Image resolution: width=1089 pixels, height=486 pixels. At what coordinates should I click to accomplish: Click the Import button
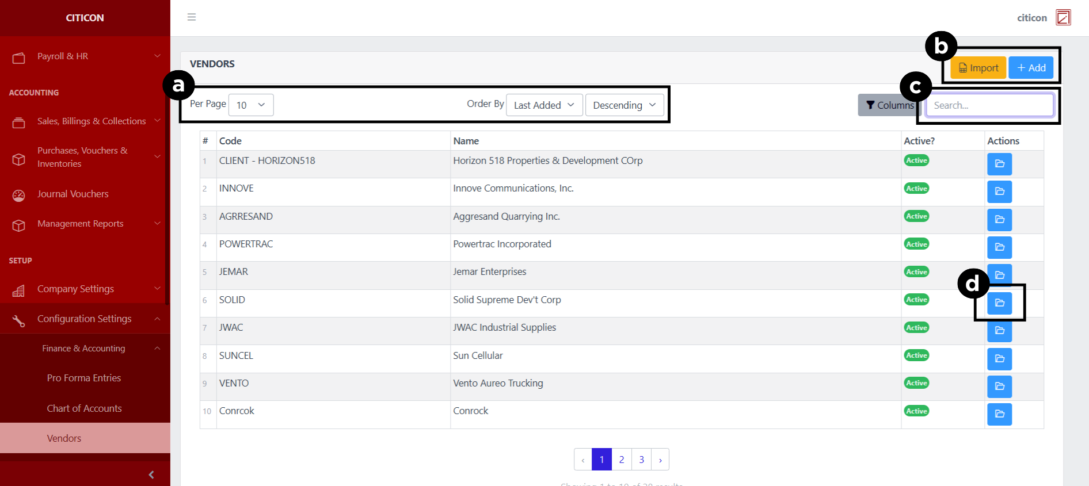click(x=978, y=68)
